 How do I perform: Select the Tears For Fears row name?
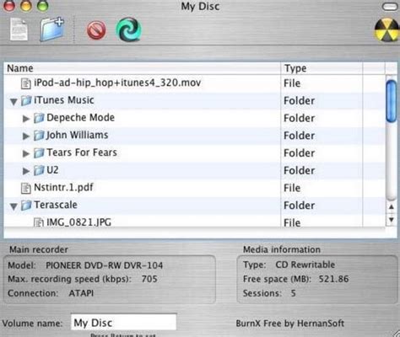pos(82,152)
